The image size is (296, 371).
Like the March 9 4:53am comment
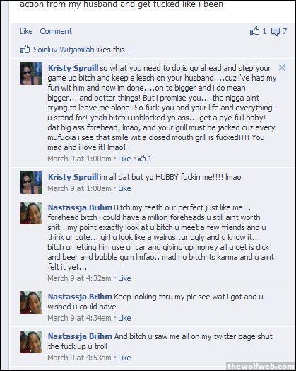[x=124, y=358]
